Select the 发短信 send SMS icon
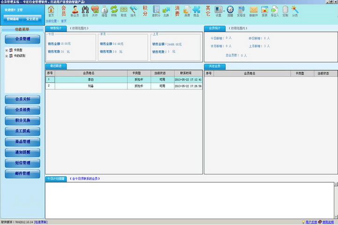 click(x=241, y=11)
